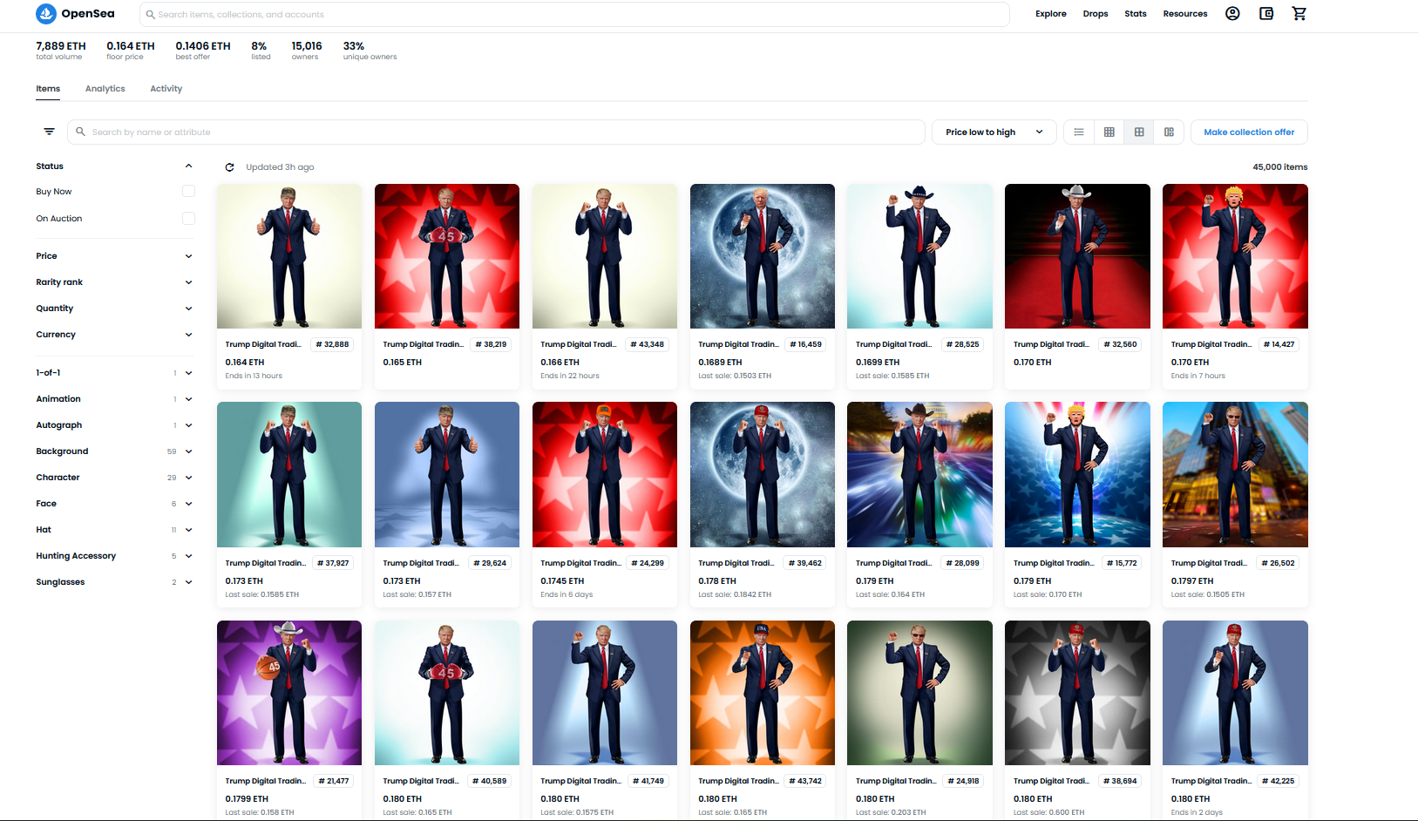Screen dimensions: 1418x821
Task: Click the OpenSea logo icon
Action: pos(46,14)
